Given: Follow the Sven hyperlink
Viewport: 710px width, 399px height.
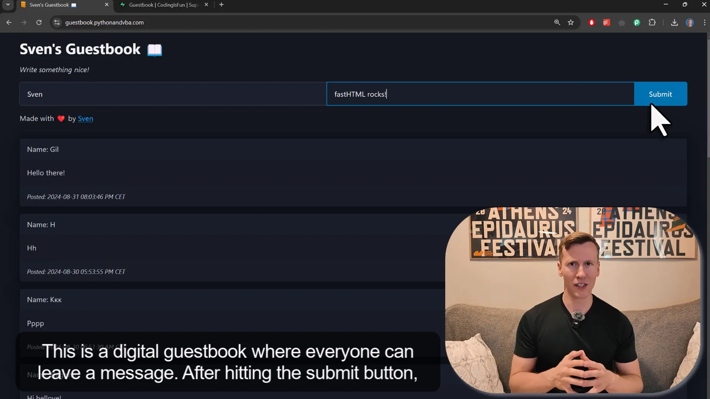Looking at the screenshot, I should [85, 119].
